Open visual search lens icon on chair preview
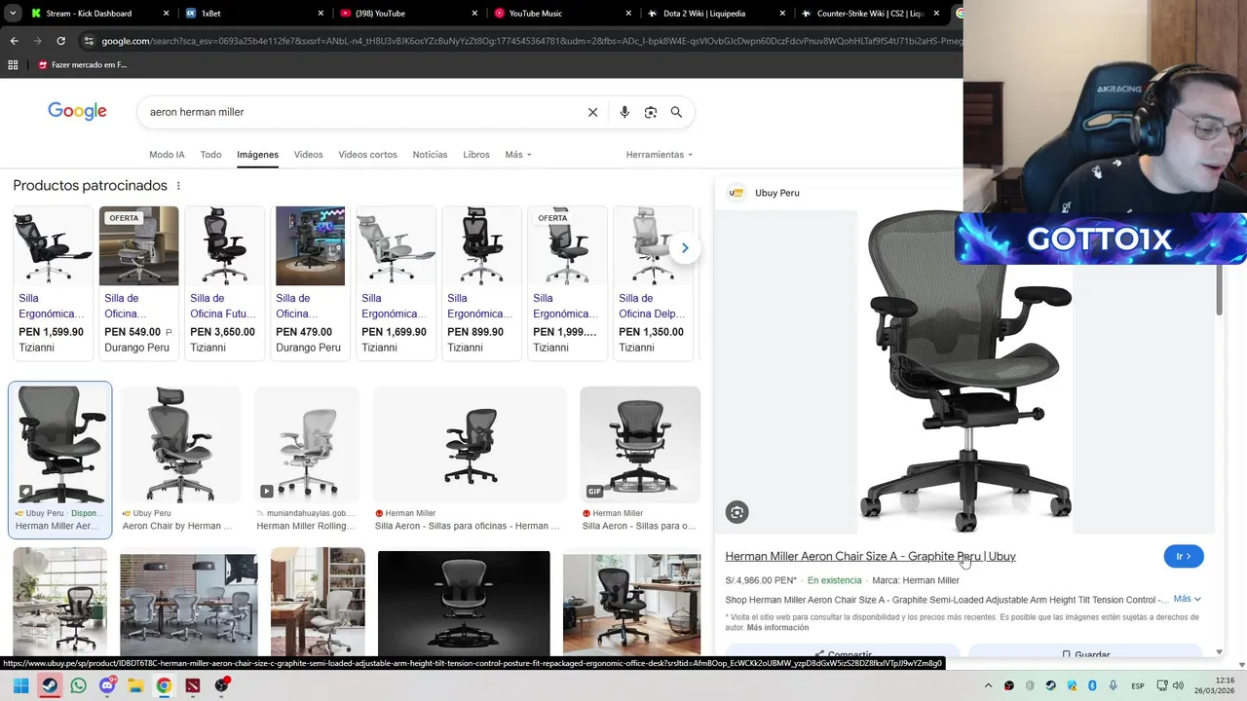1247x701 pixels. [x=737, y=512]
